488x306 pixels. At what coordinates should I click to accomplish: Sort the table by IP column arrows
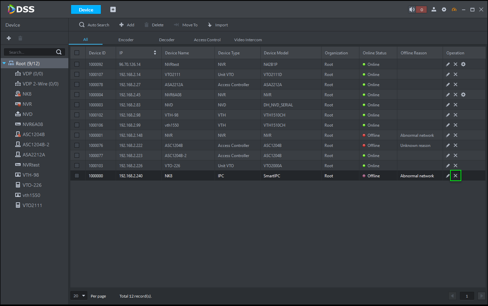(x=155, y=53)
